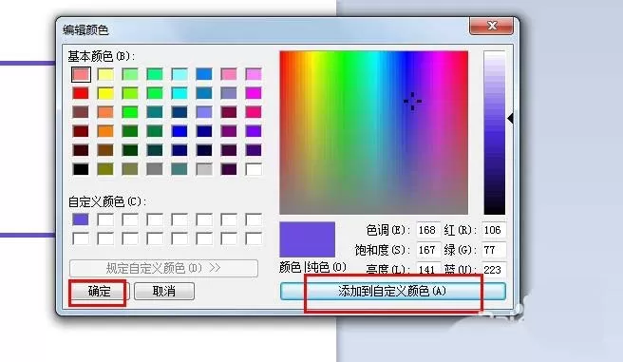Click the 蓝 field showing 223

point(494,269)
